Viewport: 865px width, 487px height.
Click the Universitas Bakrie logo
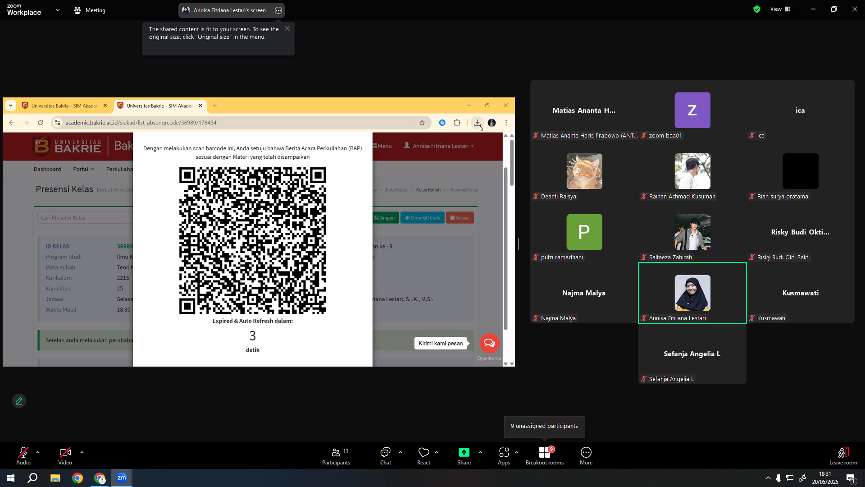point(67,146)
